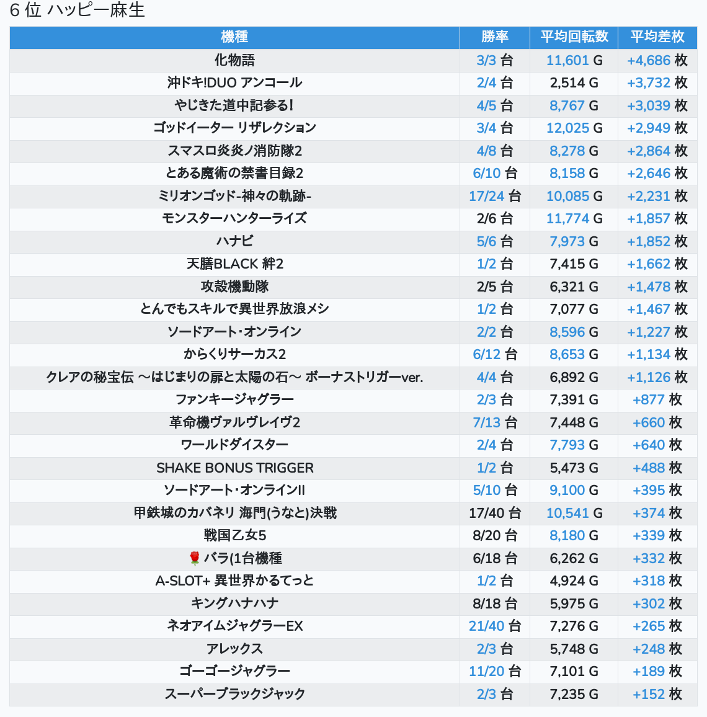Click ソードアート・オンラインII row name
Image resolution: width=707 pixels, height=717 pixels.
[234, 490]
